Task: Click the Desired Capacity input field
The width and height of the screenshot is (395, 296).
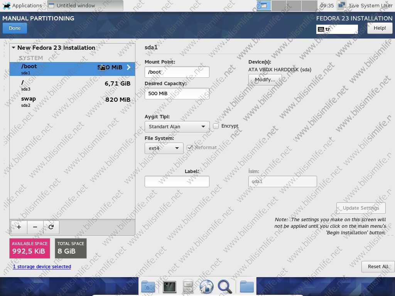Action: click(177, 94)
